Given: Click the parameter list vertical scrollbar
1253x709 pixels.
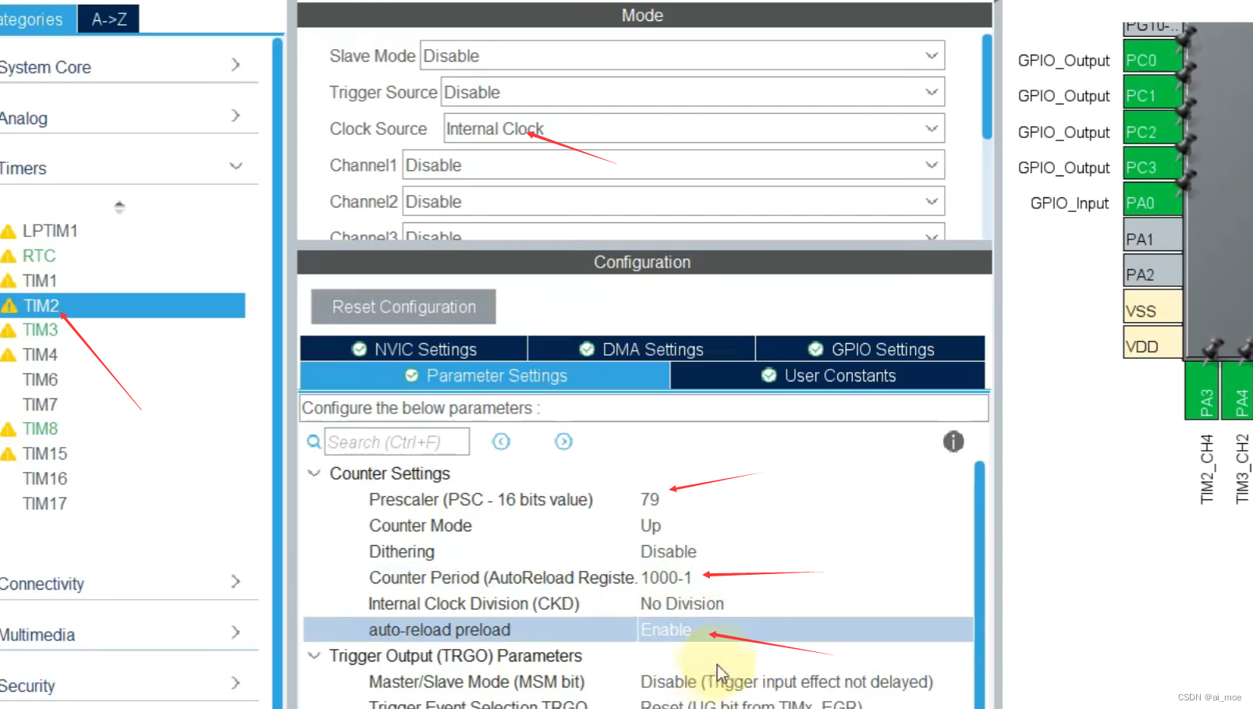Looking at the screenshot, I should click(979, 585).
